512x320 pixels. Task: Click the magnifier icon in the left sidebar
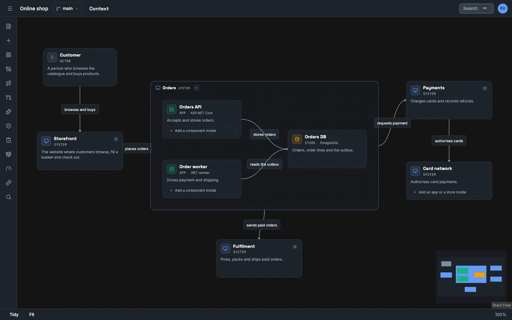pos(9,197)
